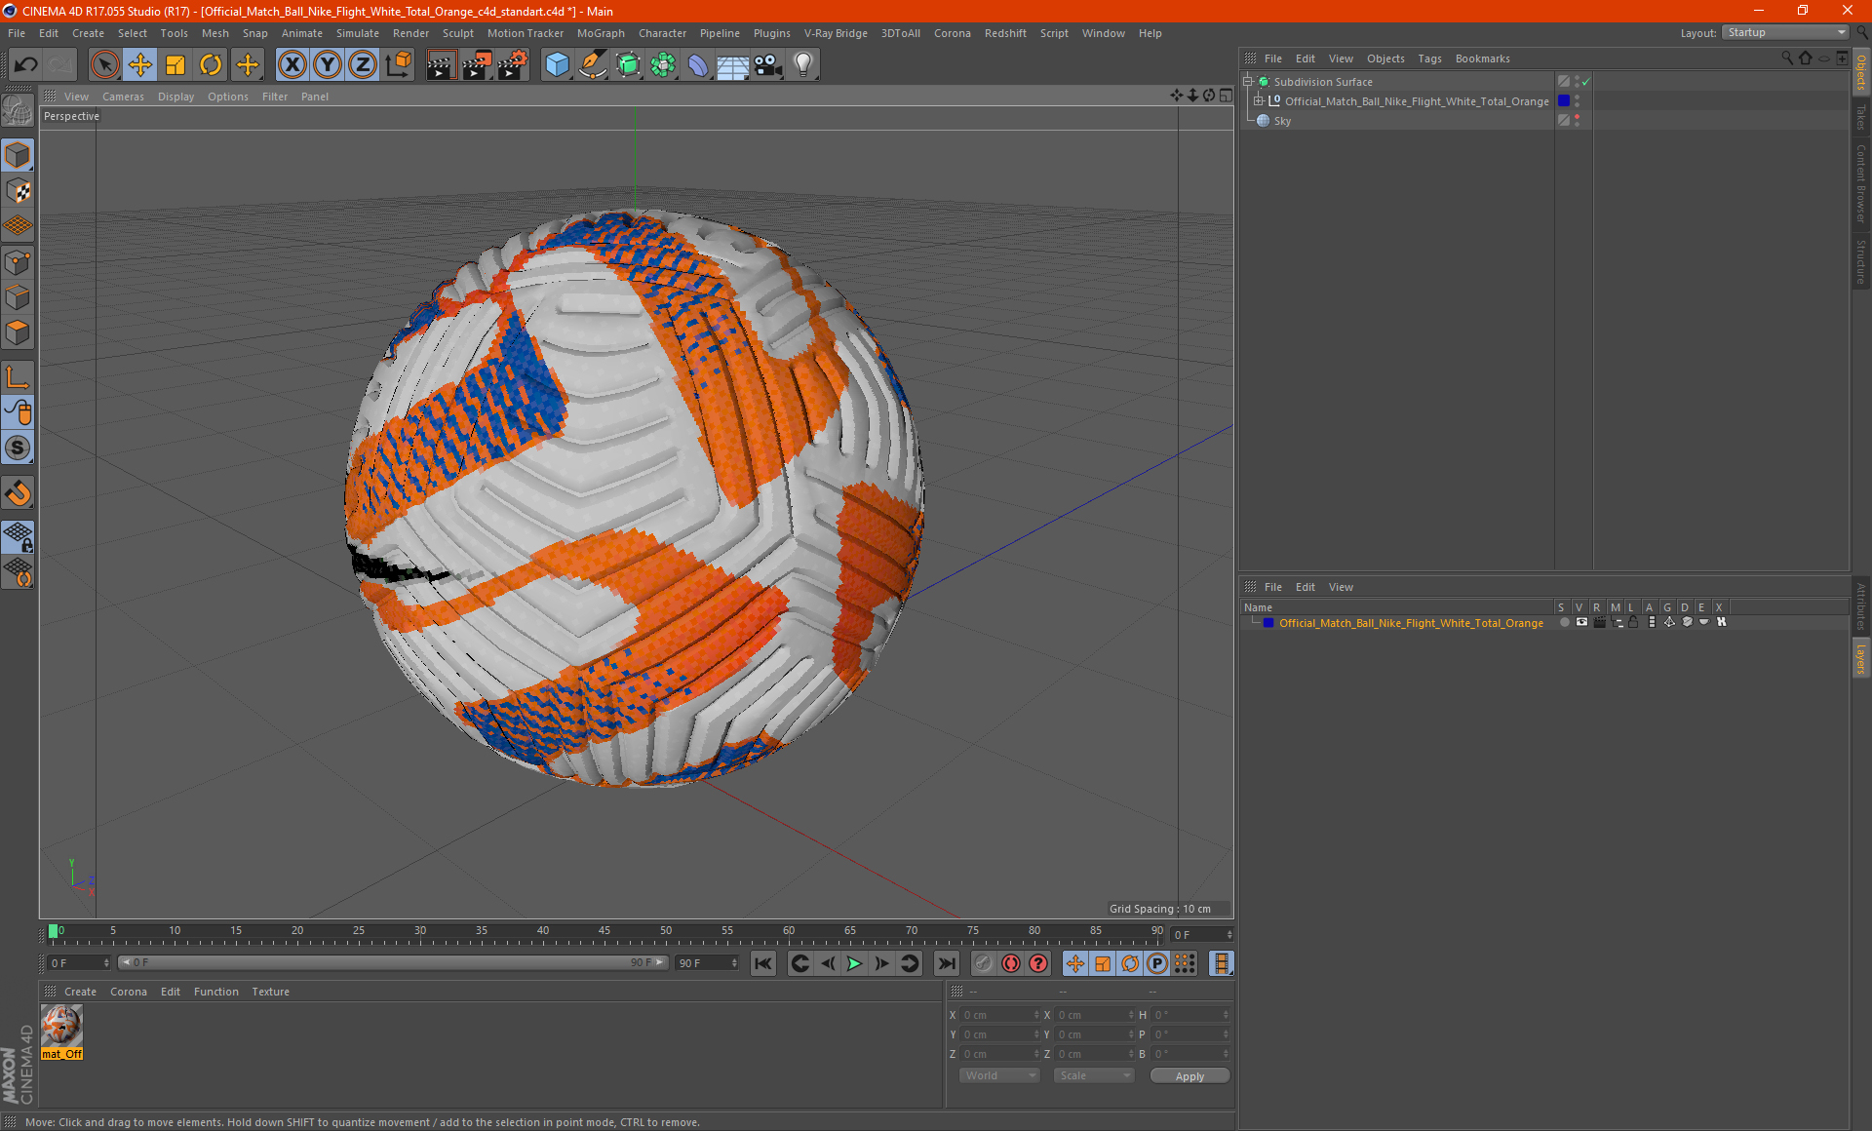Screen dimensions: 1872x1131
Task: Click the blue layer color swatch on the Official_Match_Ball row in the Object Manager
Action: click(1564, 101)
